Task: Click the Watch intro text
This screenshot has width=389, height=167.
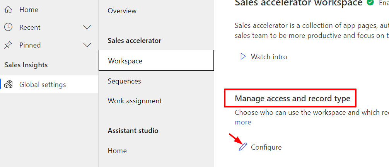Action: 269,57
